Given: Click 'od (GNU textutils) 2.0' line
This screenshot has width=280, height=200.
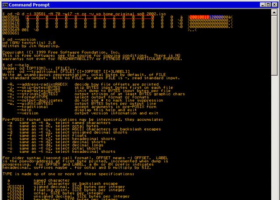Looking at the screenshot, I should 29,43.
